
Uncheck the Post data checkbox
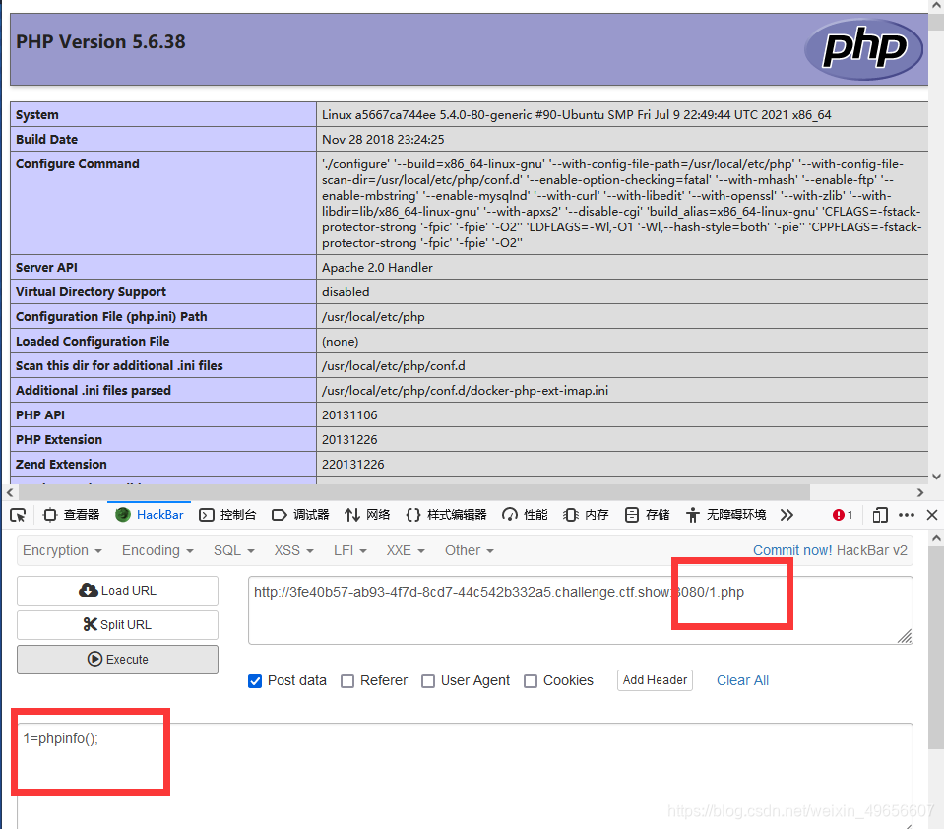point(255,681)
